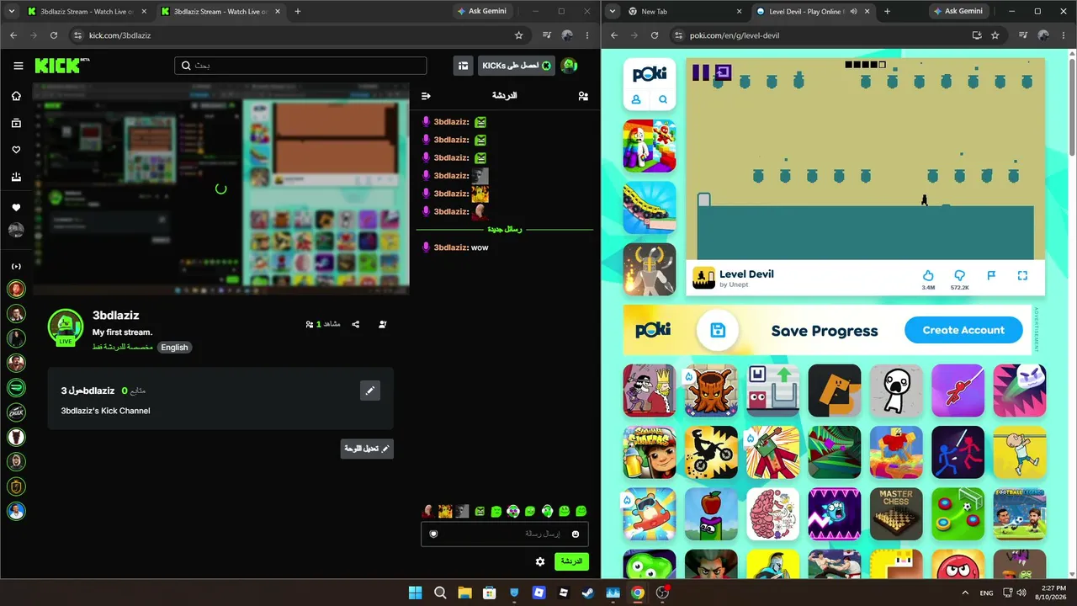Image resolution: width=1077 pixels, height=606 pixels.
Task: Mute the Level Devil tab audio
Action: 853,12
